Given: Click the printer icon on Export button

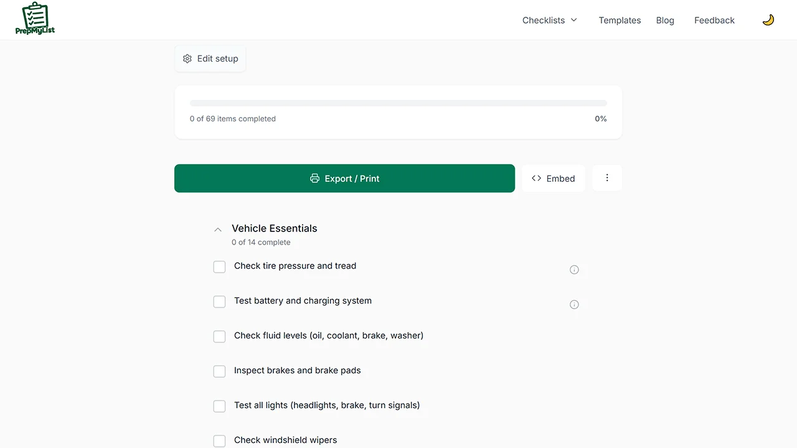Looking at the screenshot, I should tap(314, 179).
